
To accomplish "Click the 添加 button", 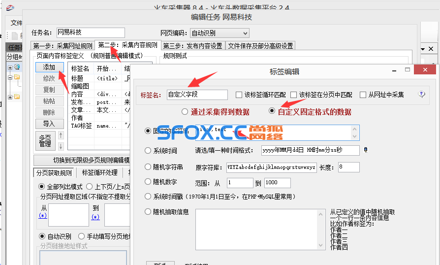I will click(49, 67).
